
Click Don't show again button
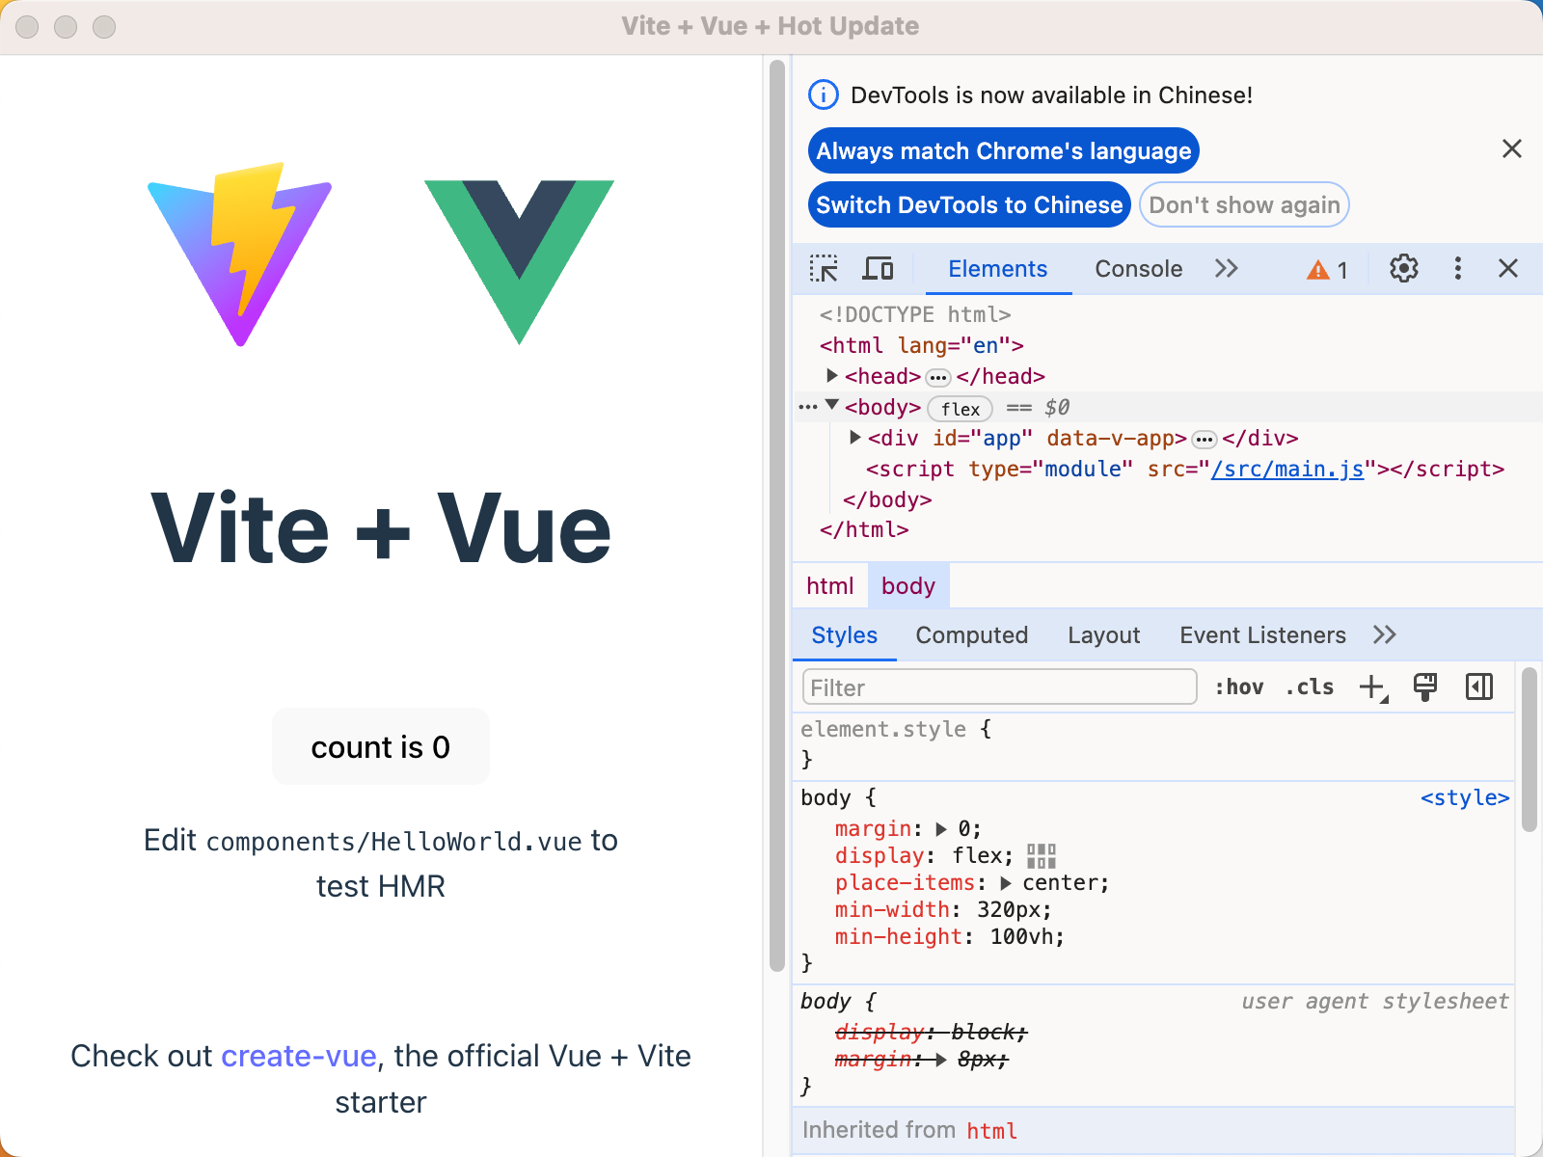point(1244,204)
